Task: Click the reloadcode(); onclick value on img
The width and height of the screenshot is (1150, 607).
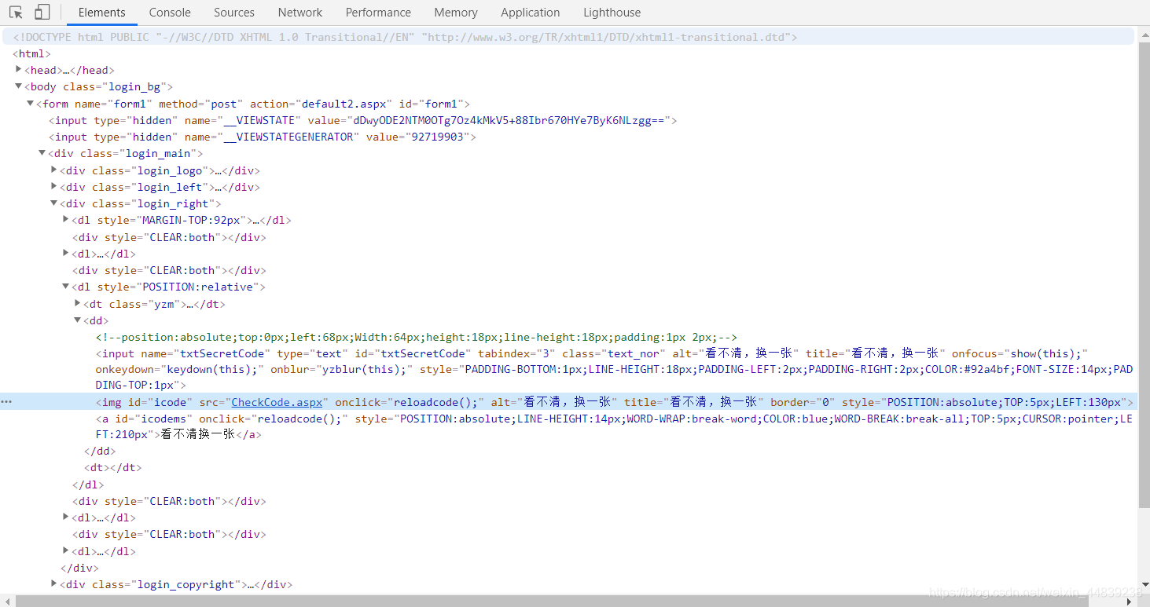Action: [x=435, y=402]
